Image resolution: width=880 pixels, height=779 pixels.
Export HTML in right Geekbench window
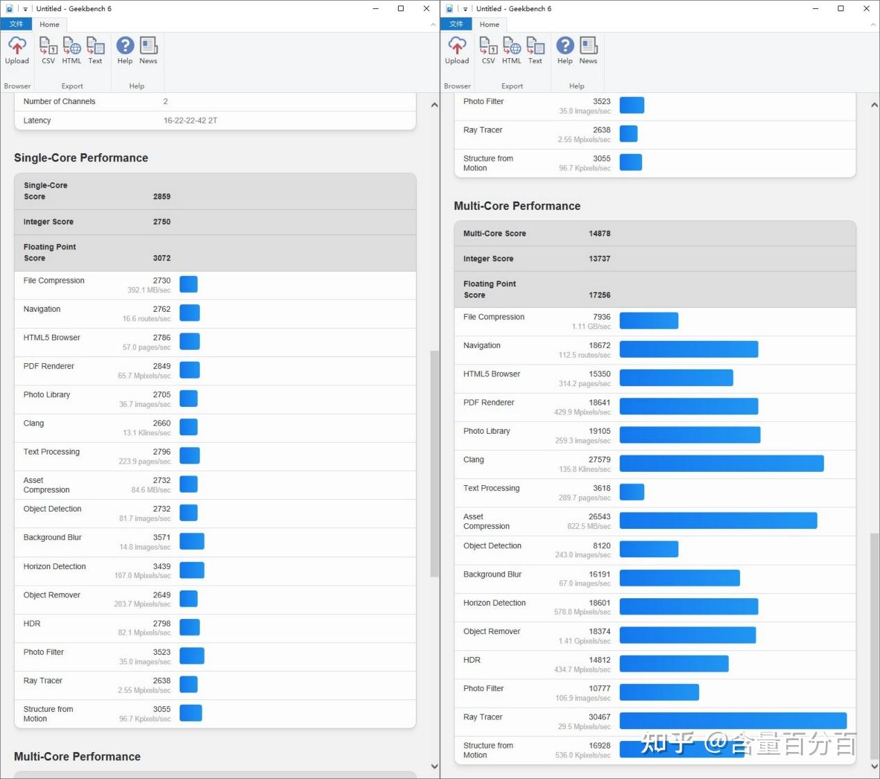[512, 51]
